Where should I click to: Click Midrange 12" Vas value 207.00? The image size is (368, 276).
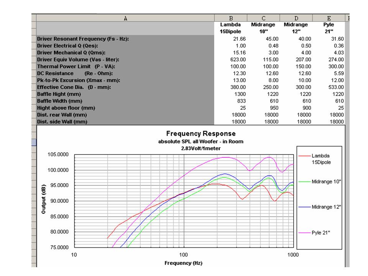[x=303, y=60]
